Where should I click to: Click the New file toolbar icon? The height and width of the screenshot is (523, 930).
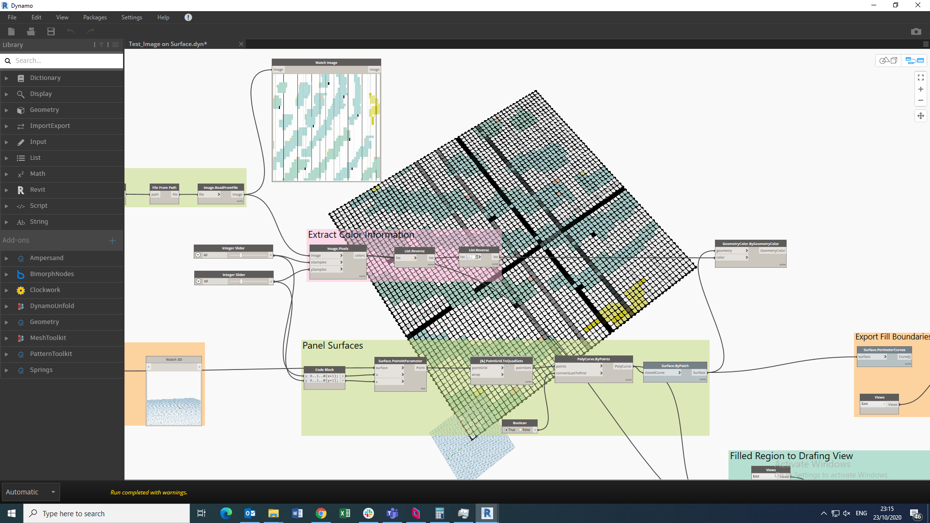click(12, 31)
